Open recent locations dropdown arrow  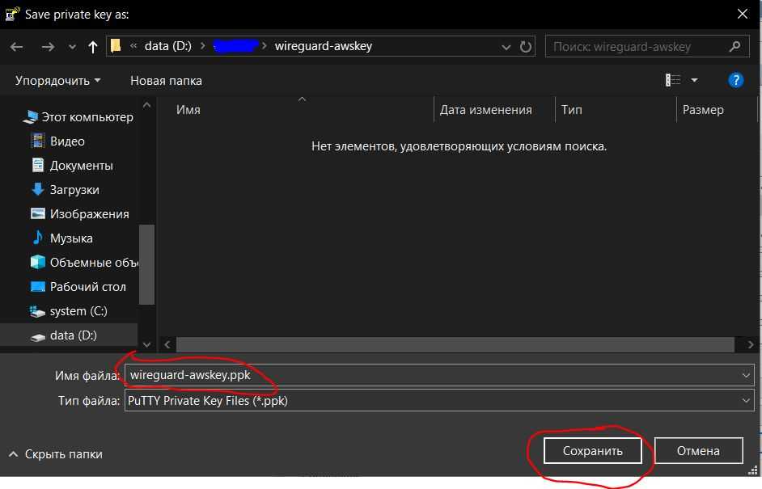pos(71,47)
